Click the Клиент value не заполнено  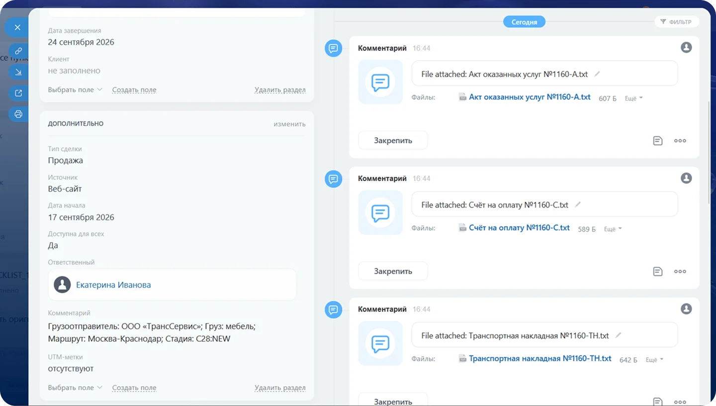74,71
